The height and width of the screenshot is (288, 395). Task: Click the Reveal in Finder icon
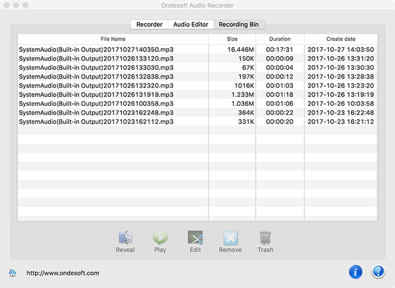125,237
